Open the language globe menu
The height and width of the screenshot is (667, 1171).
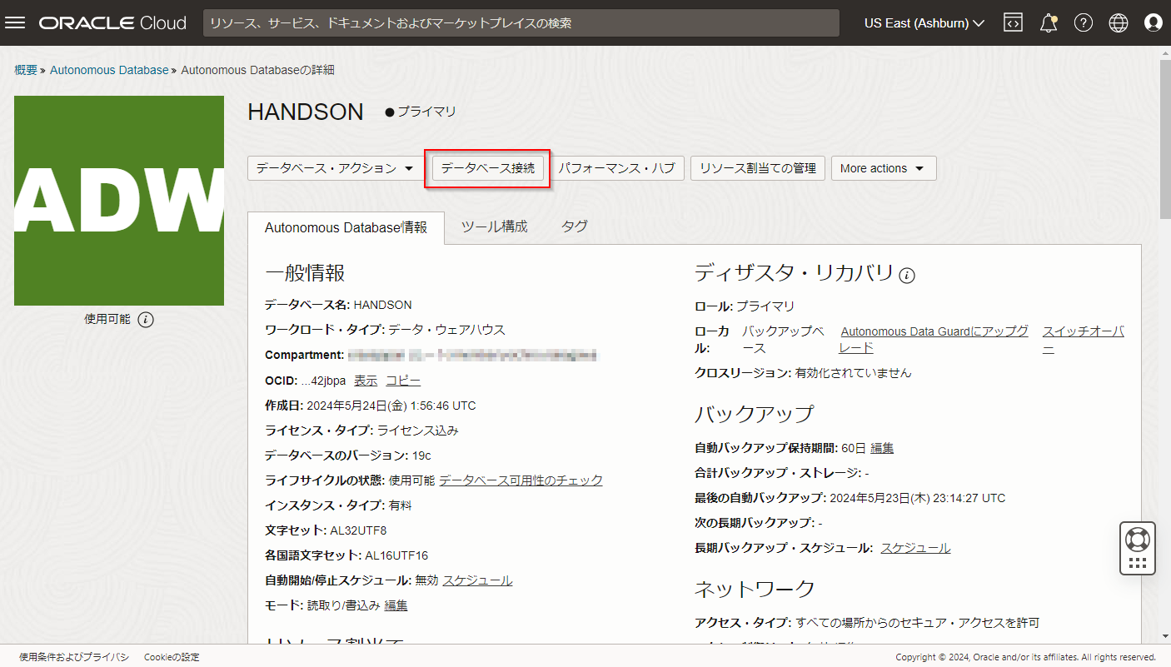point(1119,22)
